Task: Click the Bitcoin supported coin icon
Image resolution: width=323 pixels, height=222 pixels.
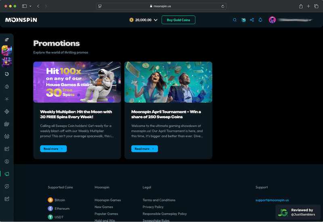Action: point(50,200)
